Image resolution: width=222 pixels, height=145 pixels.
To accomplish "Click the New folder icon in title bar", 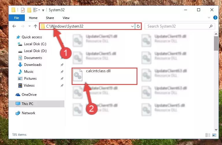I will point(29,10).
